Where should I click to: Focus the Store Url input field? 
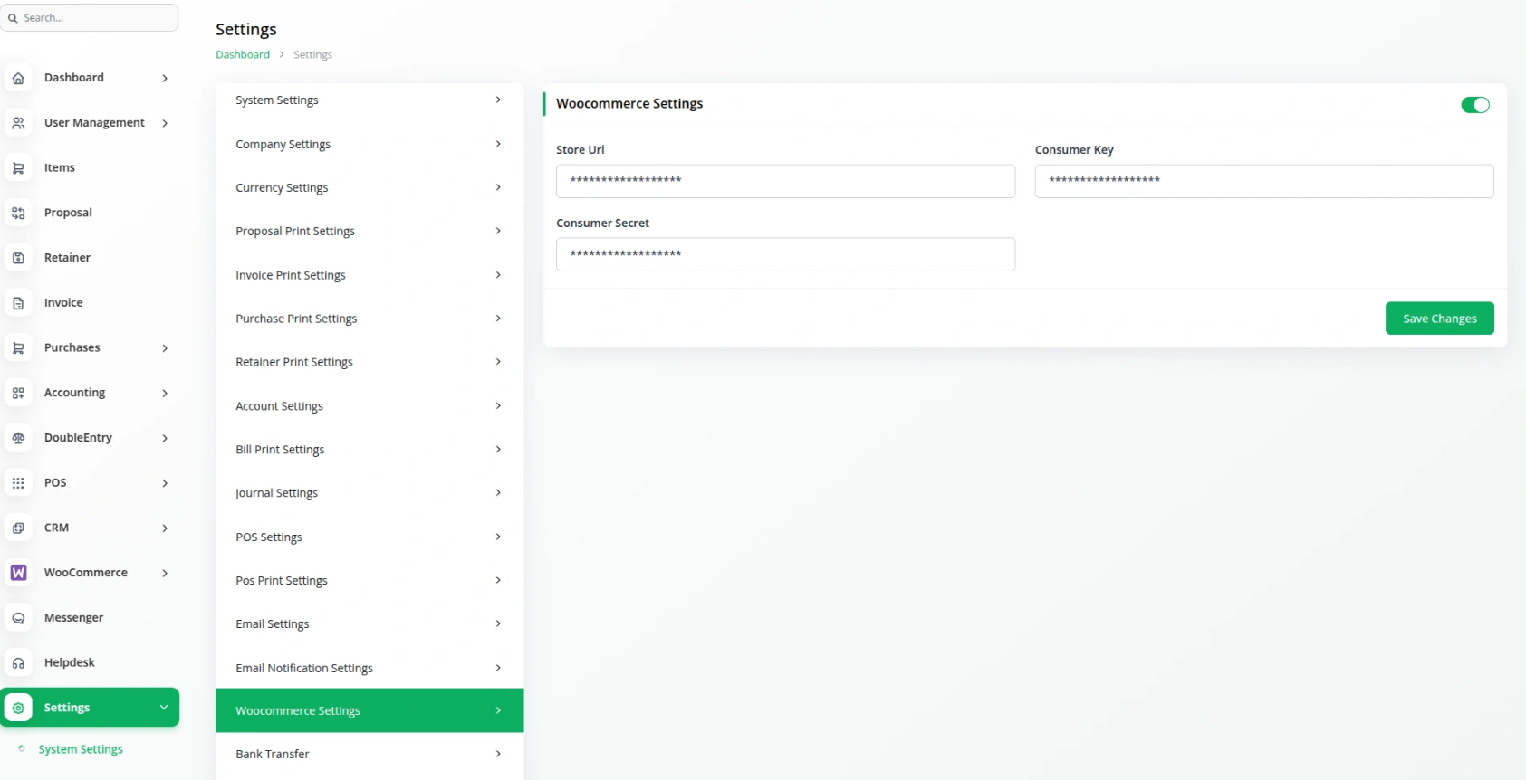click(x=785, y=181)
